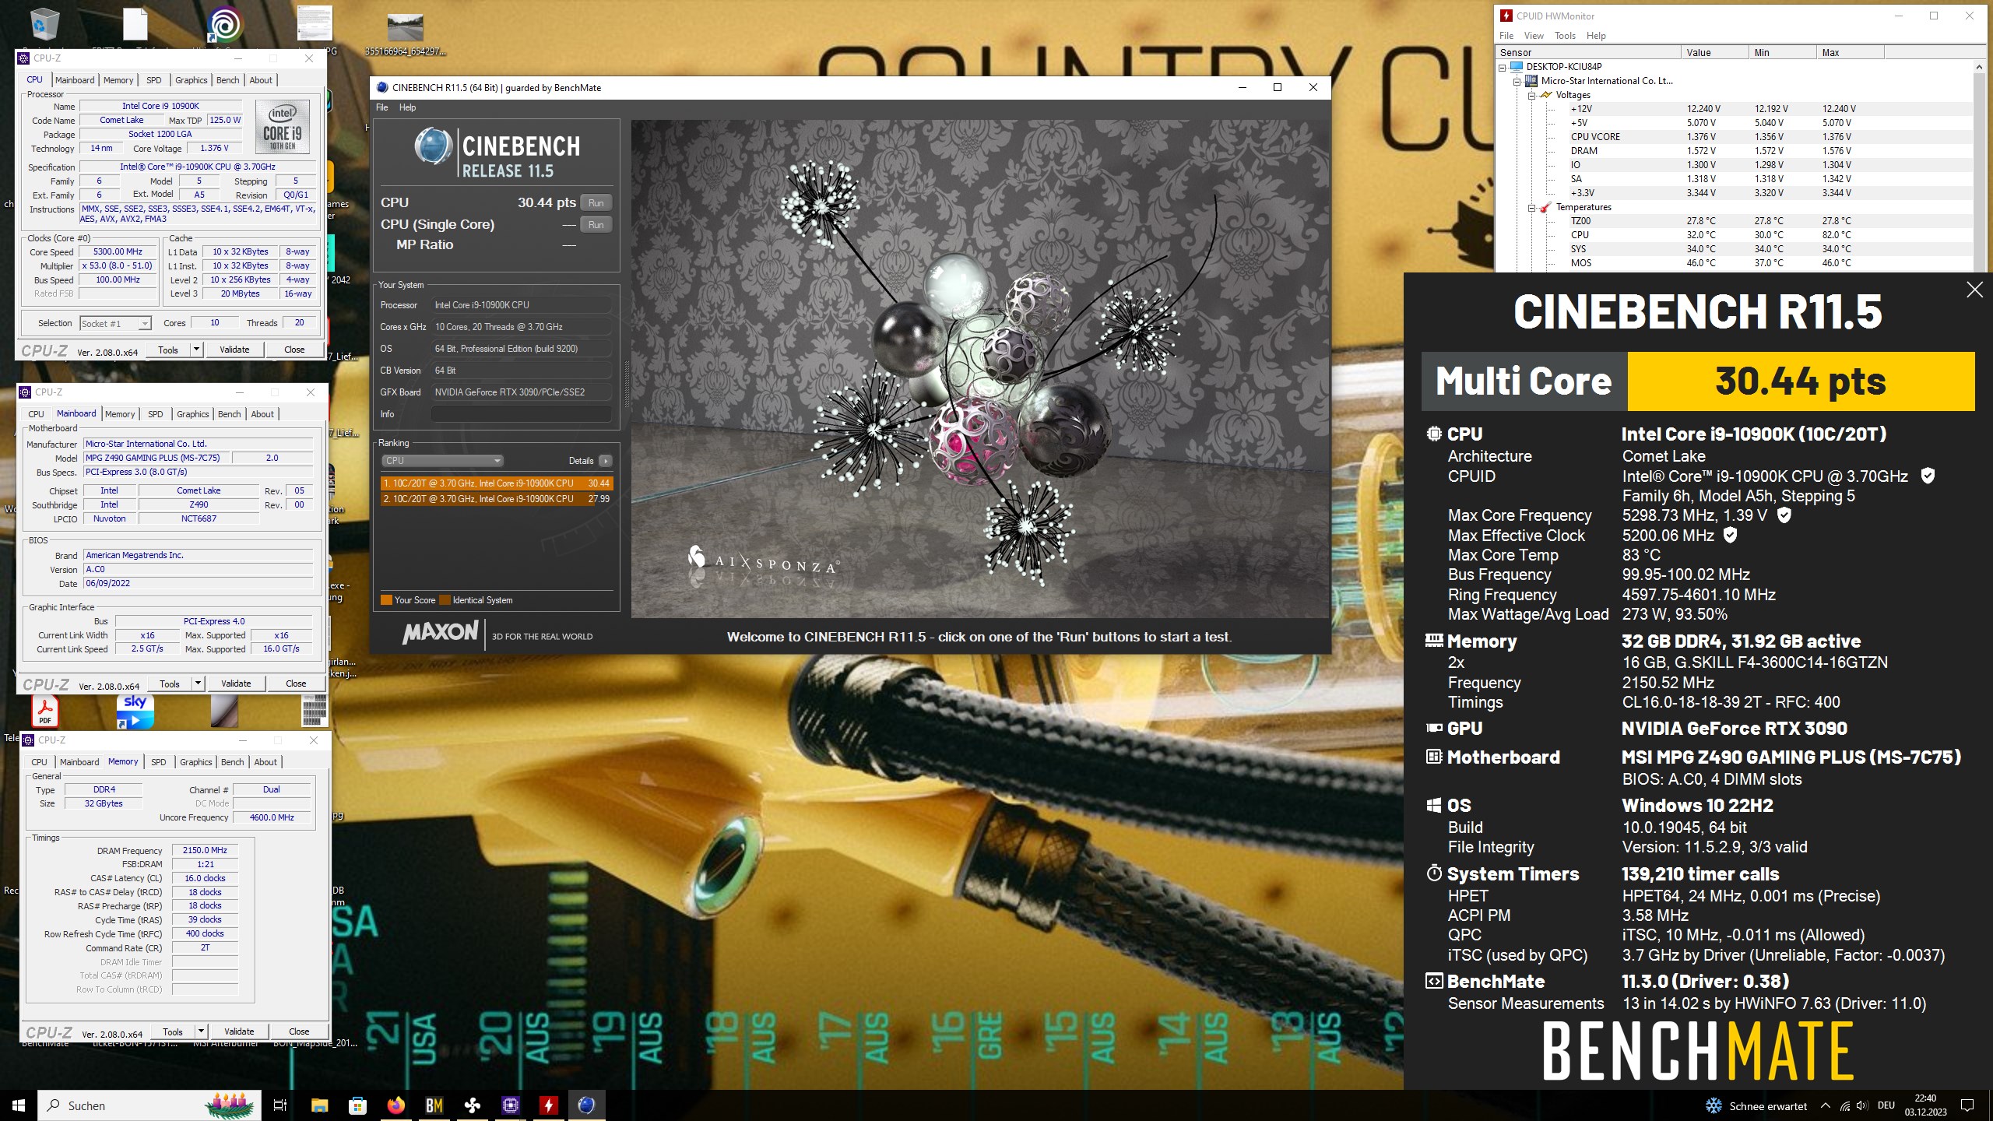Click the HWMonitor vertical scrollbar up arrow
The height and width of the screenshot is (1121, 1993).
tap(1978, 67)
